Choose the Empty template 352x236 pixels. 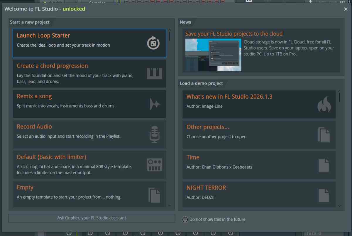pos(89,194)
